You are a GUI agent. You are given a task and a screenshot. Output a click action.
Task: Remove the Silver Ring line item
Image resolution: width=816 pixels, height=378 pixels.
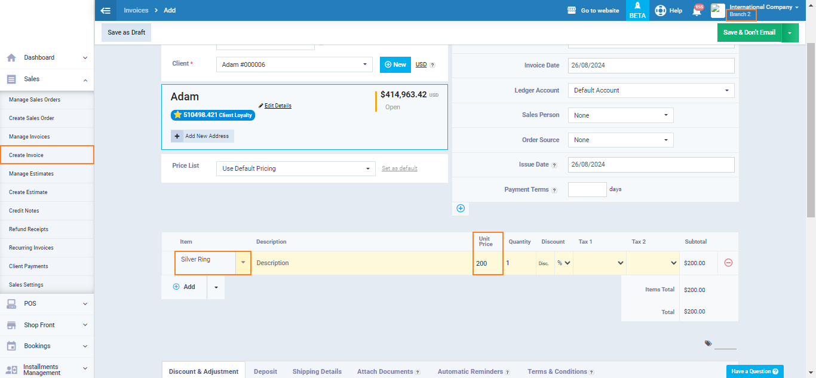[728, 263]
